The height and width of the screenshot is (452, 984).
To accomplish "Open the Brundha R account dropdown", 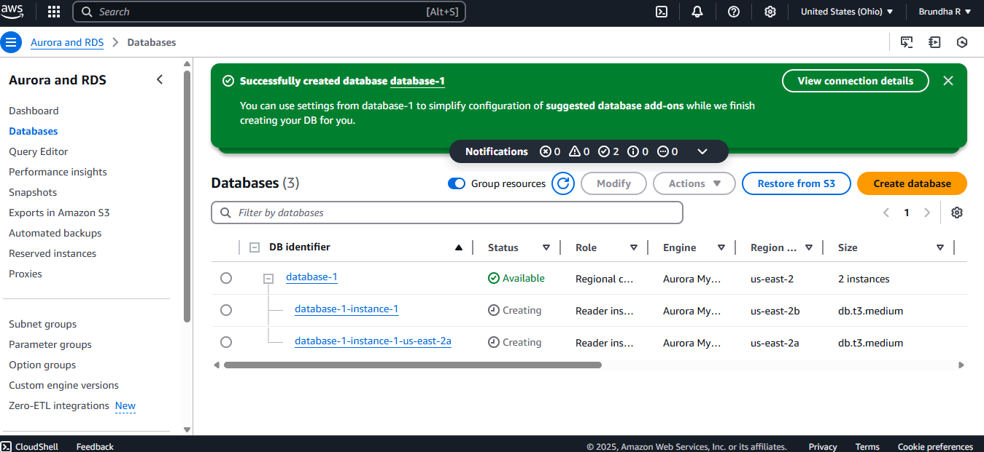I will [x=945, y=12].
